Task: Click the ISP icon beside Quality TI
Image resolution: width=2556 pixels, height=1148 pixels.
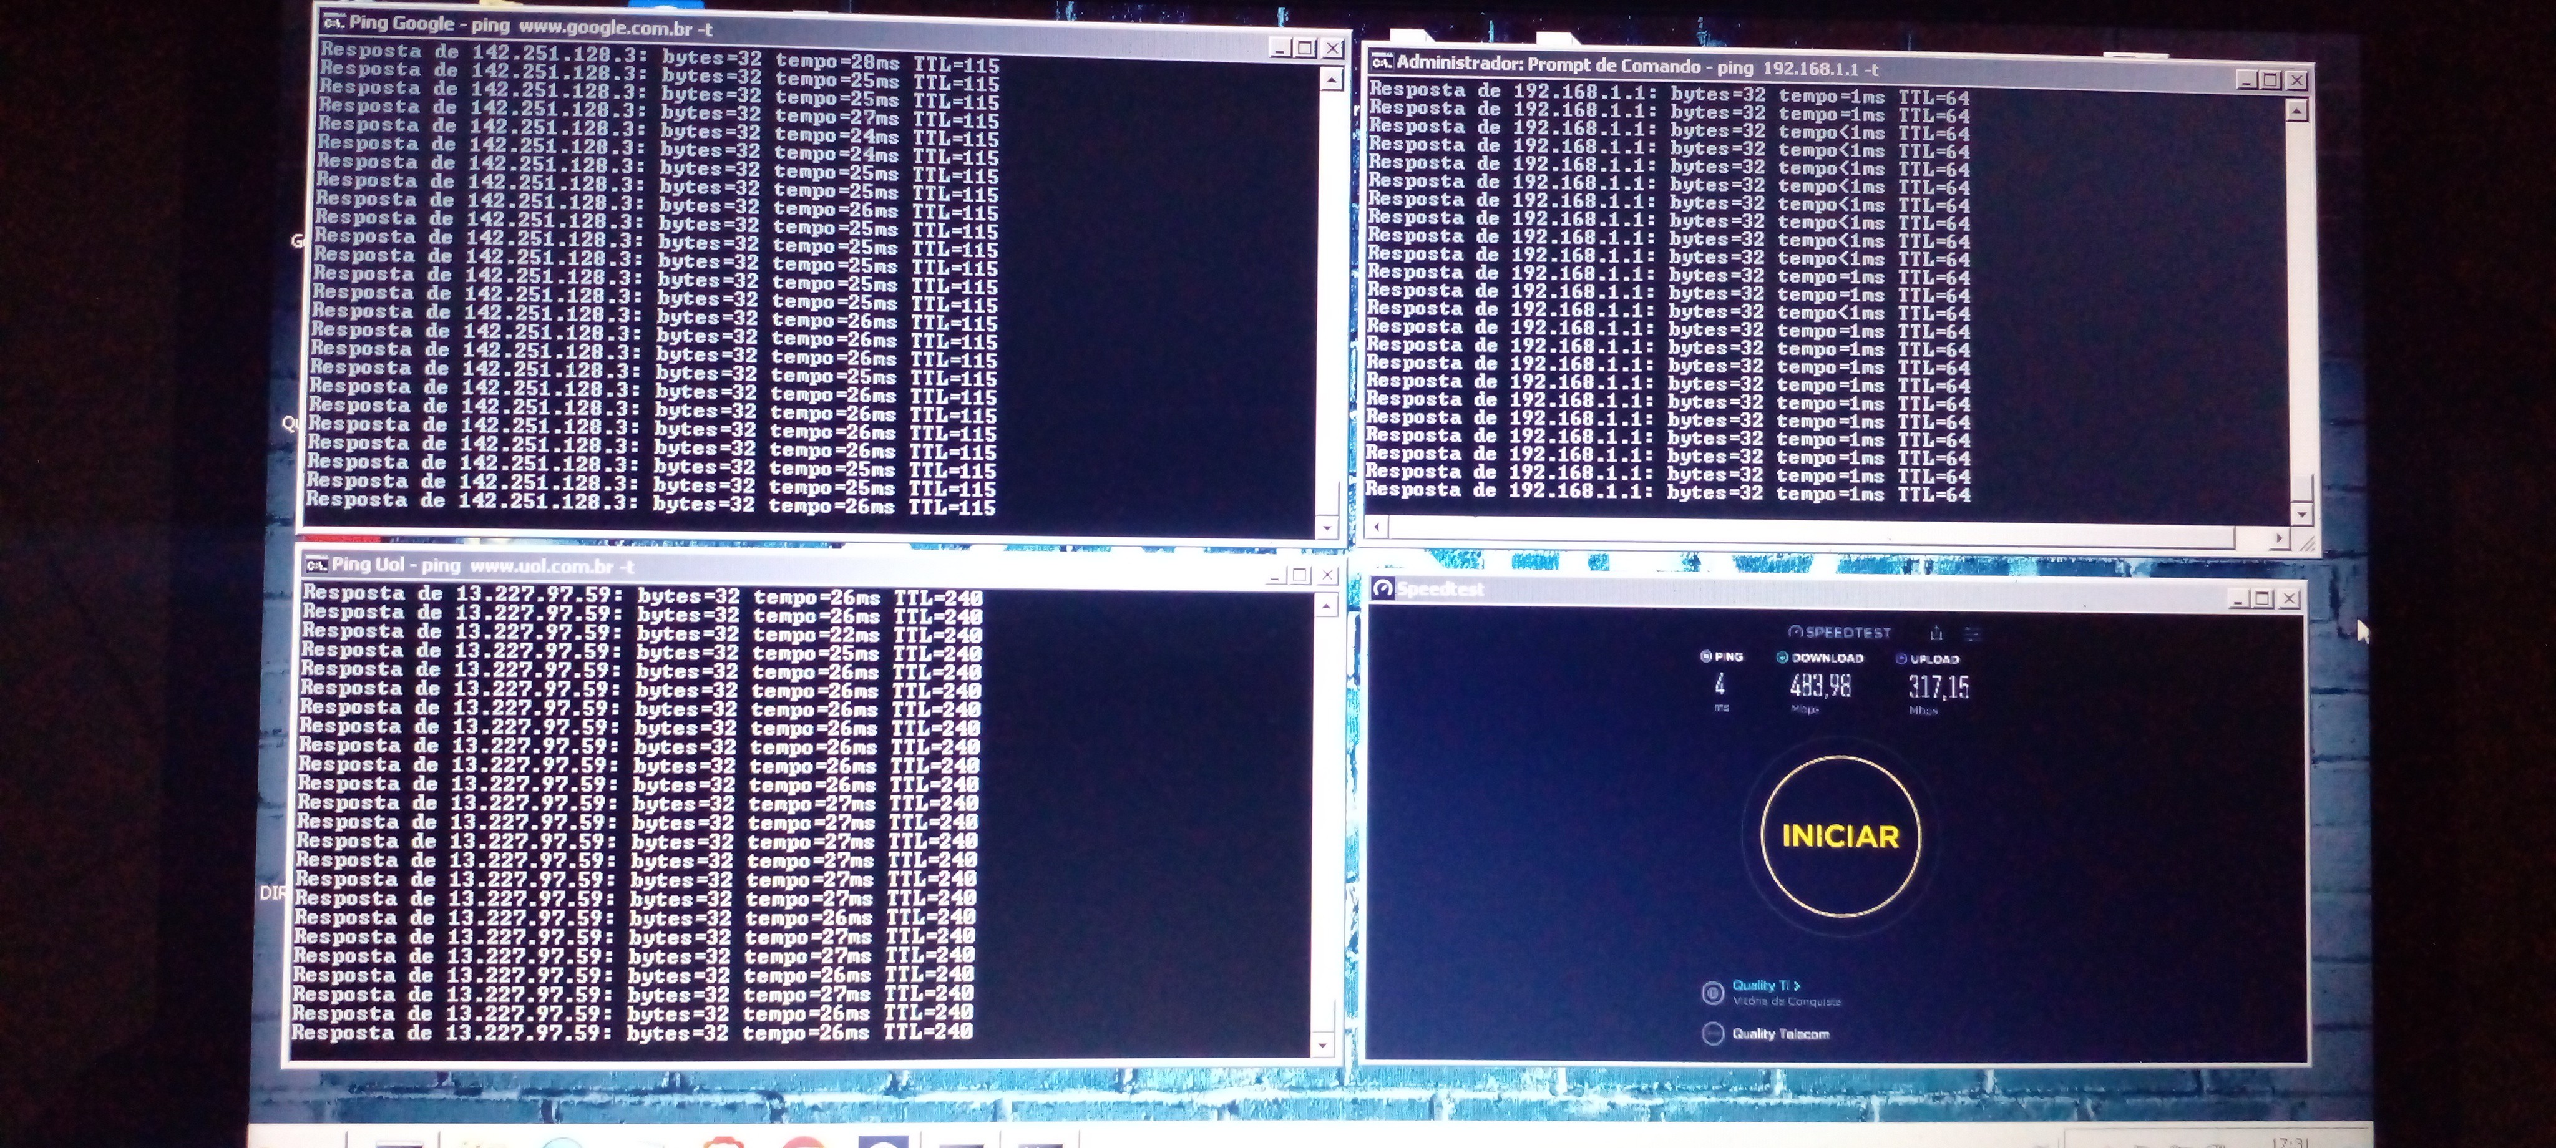Action: pos(1712,992)
